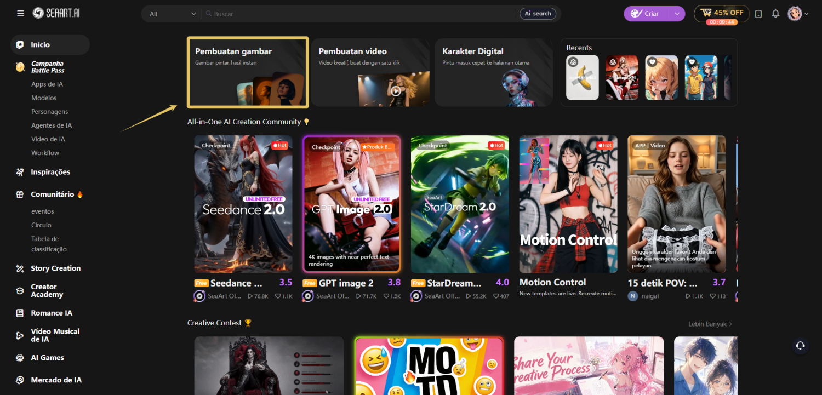The width and height of the screenshot is (822, 395).
Task: Open the anime couple recent thumbnail
Action: (x=701, y=77)
